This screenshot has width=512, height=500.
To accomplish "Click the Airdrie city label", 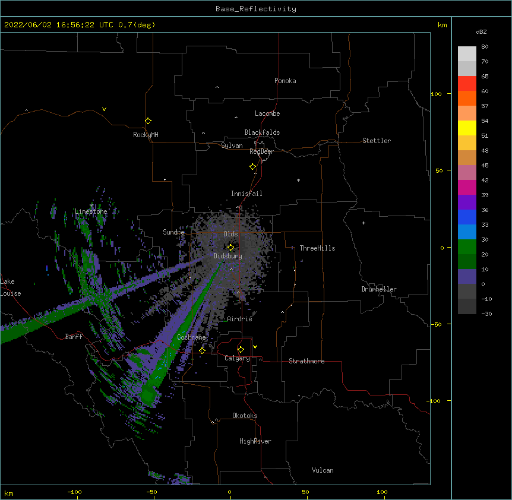I will tap(240, 319).
